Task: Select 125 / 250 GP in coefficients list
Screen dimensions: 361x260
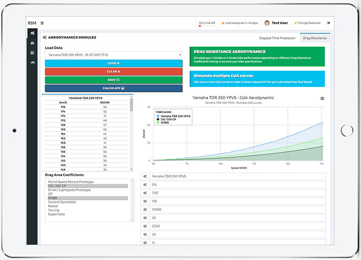Action: click(88, 186)
